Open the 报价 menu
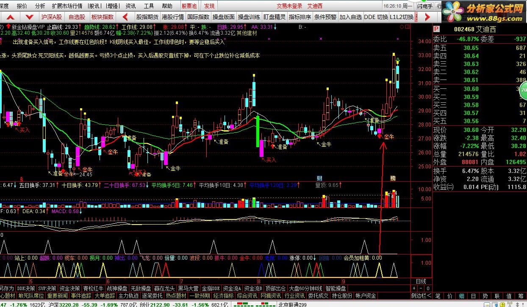Screen dimensions: 527x307 click(22, 6)
